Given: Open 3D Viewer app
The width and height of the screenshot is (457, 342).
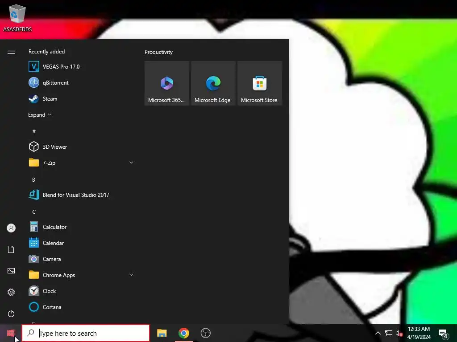Looking at the screenshot, I should [82, 147].
